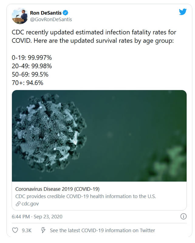
Task: Open See the latest COVID-19 information link
Action: [102, 231]
